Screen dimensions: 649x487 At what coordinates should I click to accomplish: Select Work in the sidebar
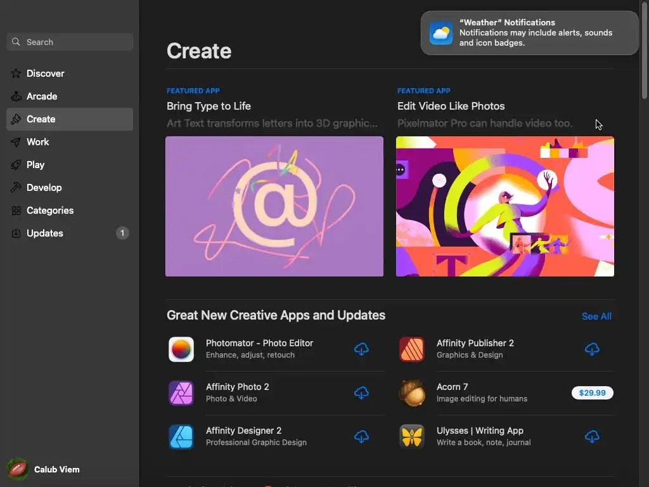click(70, 142)
